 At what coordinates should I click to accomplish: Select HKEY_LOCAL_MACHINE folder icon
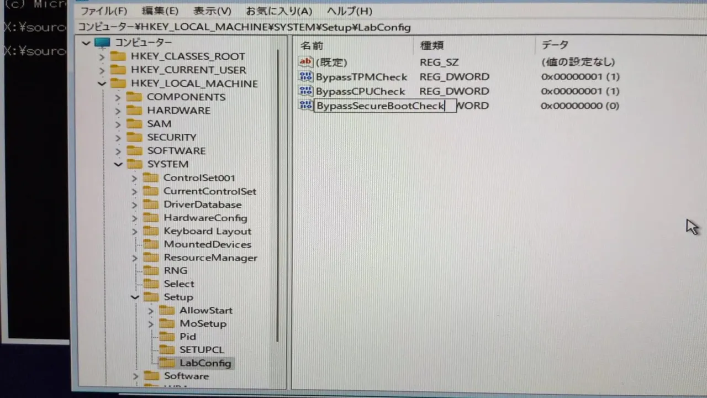point(118,83)
